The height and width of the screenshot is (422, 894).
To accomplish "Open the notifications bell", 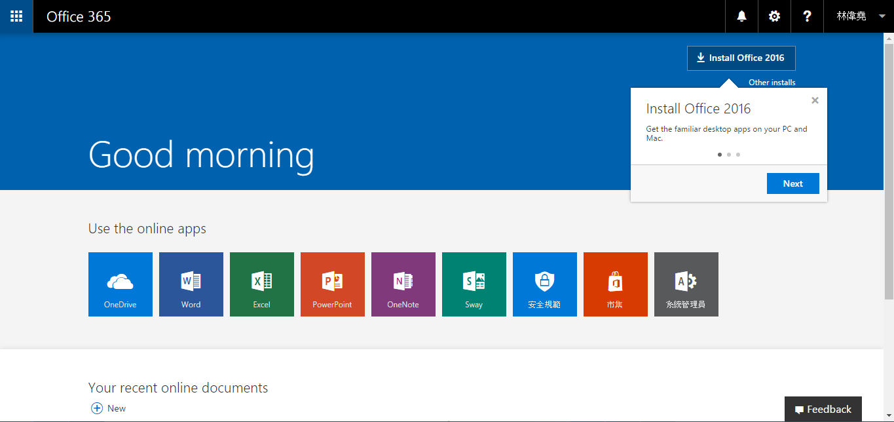I will pos(741,16).
